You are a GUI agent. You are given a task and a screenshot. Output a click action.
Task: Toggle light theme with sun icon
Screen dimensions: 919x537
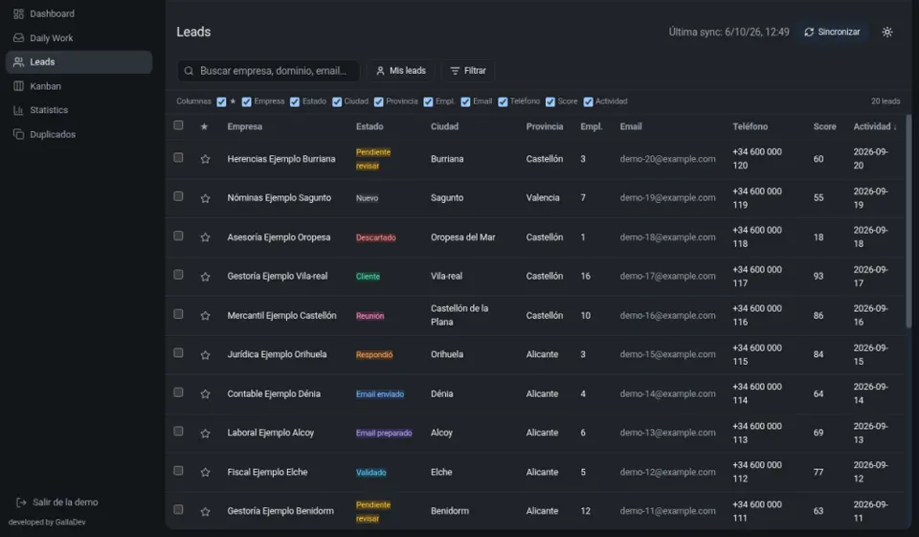[887, 32]
